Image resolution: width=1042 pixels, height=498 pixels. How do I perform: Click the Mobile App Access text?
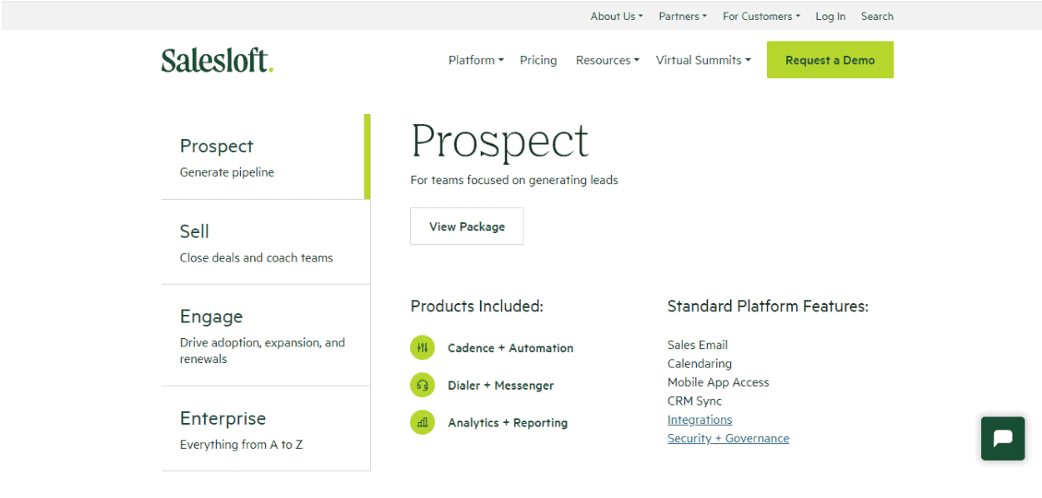(x=718, y=382)
